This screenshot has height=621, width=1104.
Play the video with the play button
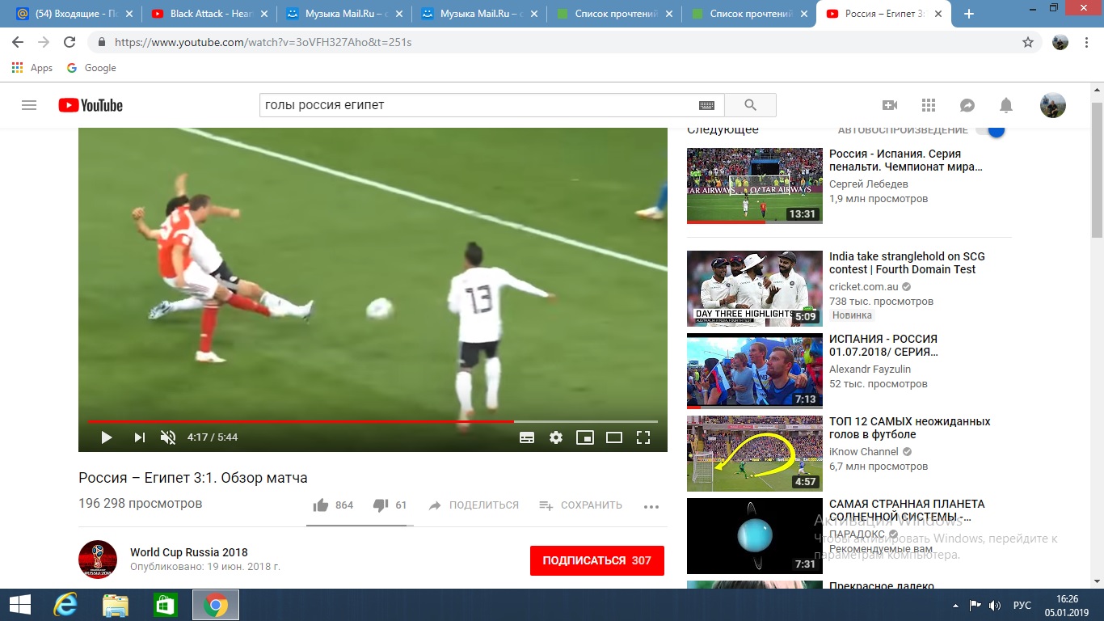[x=106, y=437]
